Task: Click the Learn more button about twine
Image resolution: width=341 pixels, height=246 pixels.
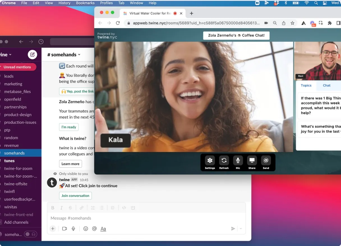Action: pyautogui.click(x=70, y=164)
